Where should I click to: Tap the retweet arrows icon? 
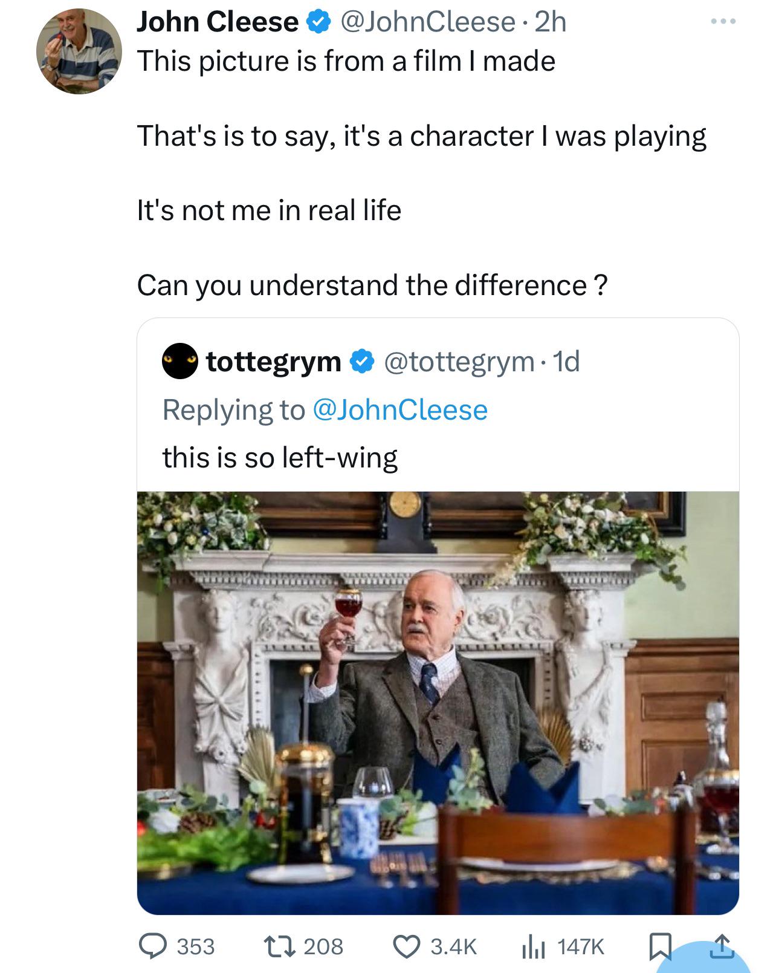[x=280, y=946]
